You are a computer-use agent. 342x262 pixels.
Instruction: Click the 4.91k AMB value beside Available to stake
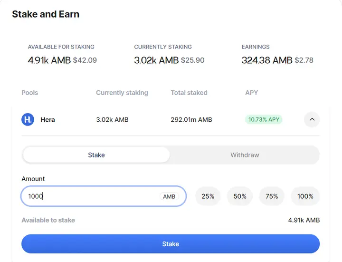304,220
